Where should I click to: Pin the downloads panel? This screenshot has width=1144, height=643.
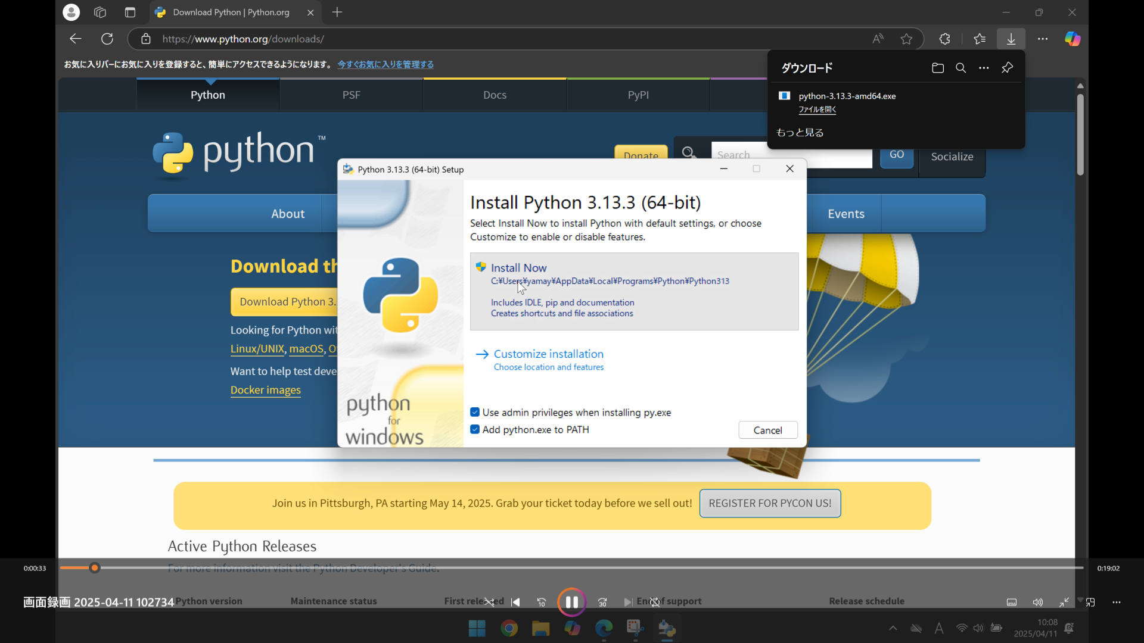(x=1007, y=68)
